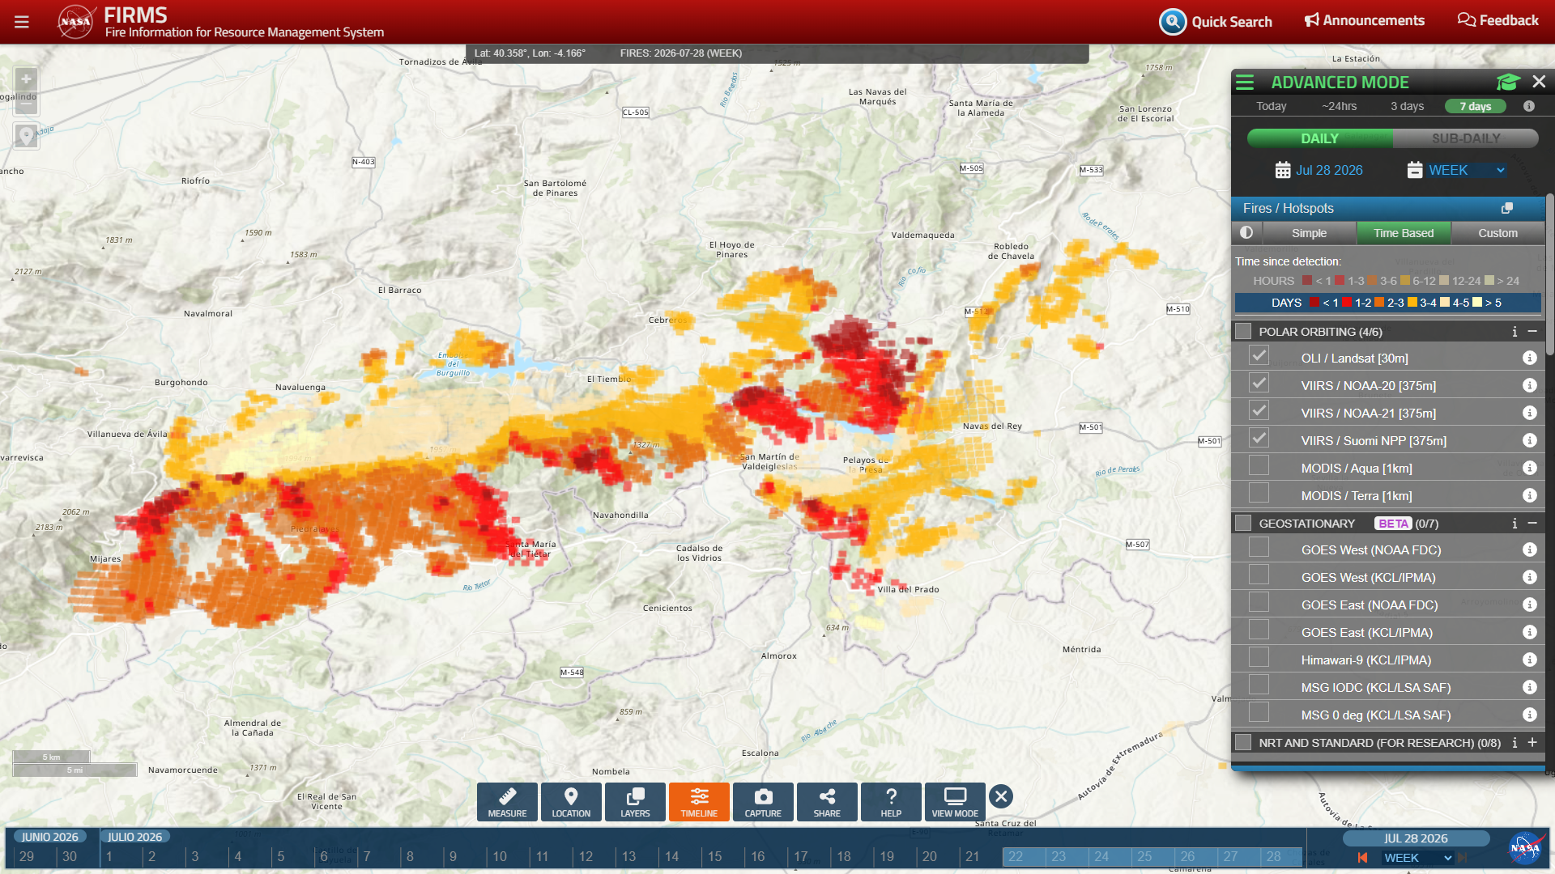Select the 7 days time range

tap(1476, 106)
